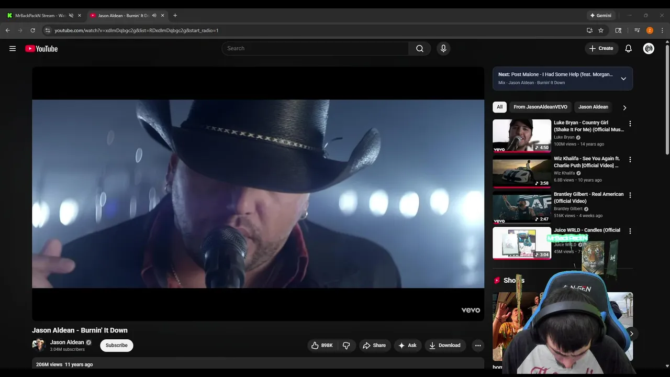The image size is (670, 377).
Task: Play Wiz Khalifa See You Again thumbnail
Action: click(x=522, y=172)
